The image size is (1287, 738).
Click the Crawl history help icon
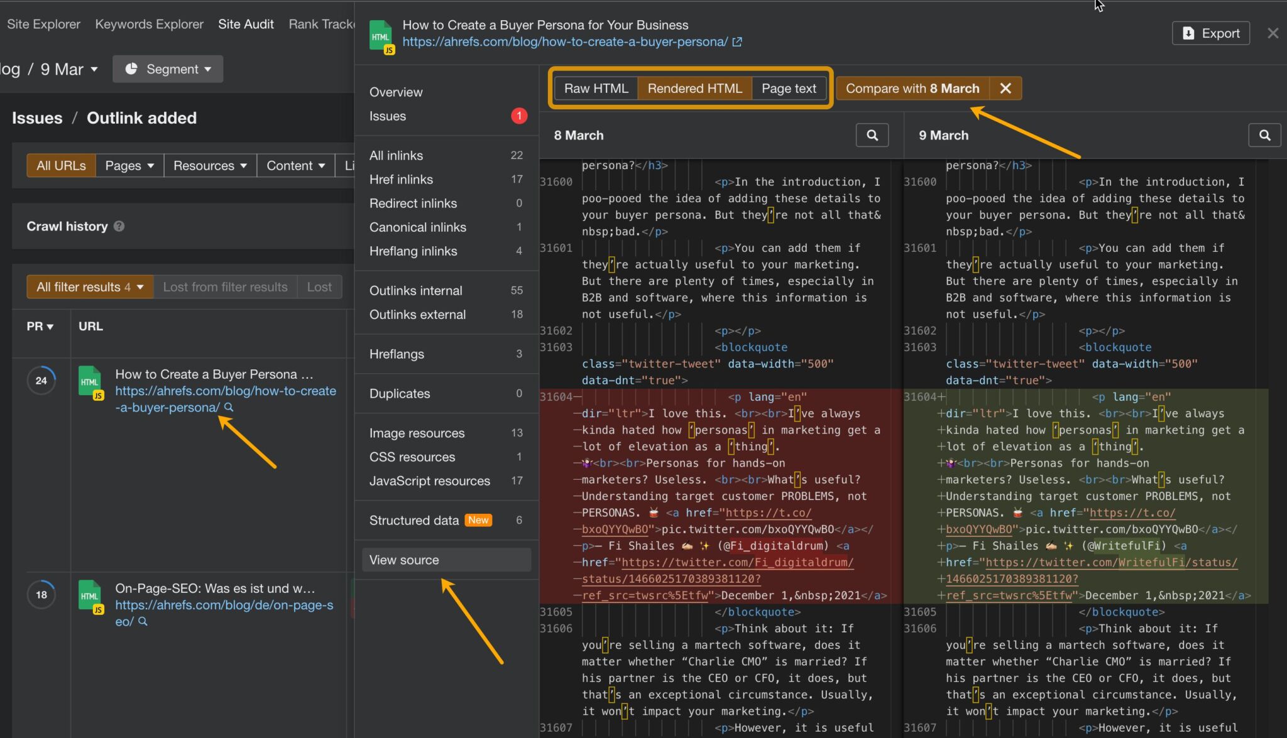(x=120, y=227)
